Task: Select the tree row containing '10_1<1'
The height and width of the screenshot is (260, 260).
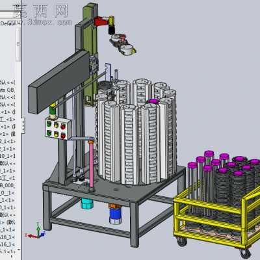Action: tap(8, 156)
